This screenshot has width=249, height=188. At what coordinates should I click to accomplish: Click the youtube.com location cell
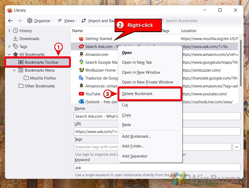click(x=204, y=94)
